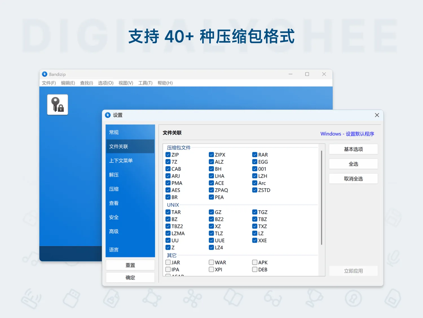423x318 pixels.
Task: Check the APK format checkbox
Action: point(255,262)
